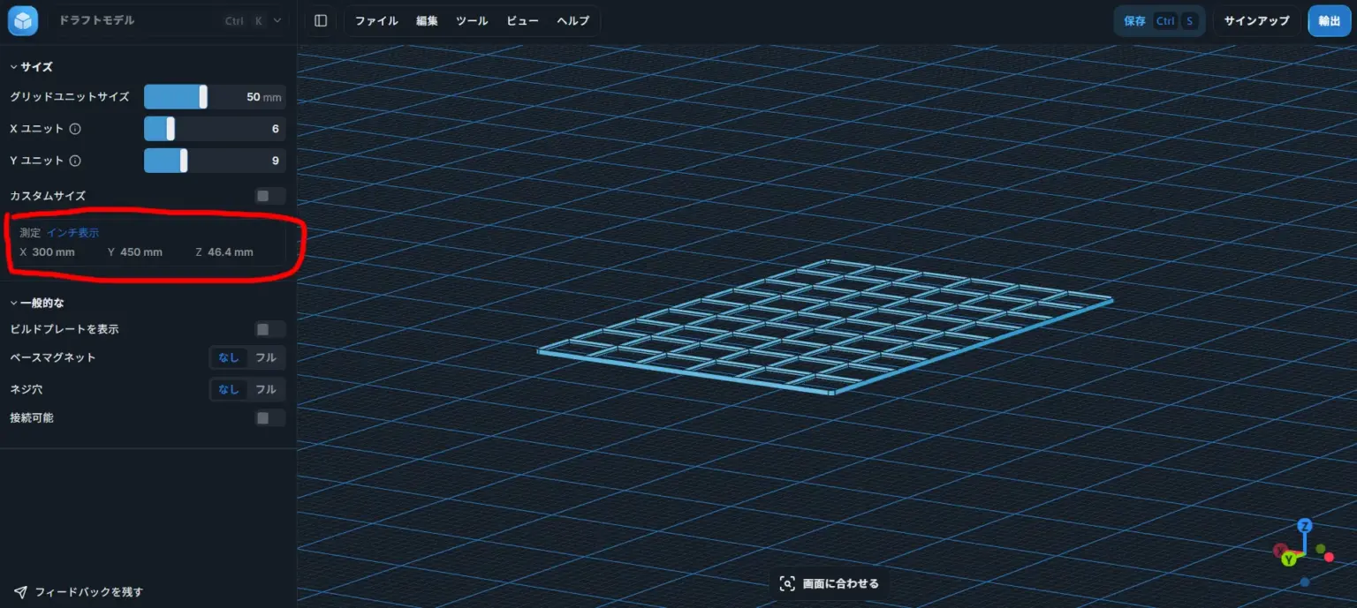Switch measurements to インチ表示
The height and width of the screenshot is (608, 1357).
tap(75, 232)
